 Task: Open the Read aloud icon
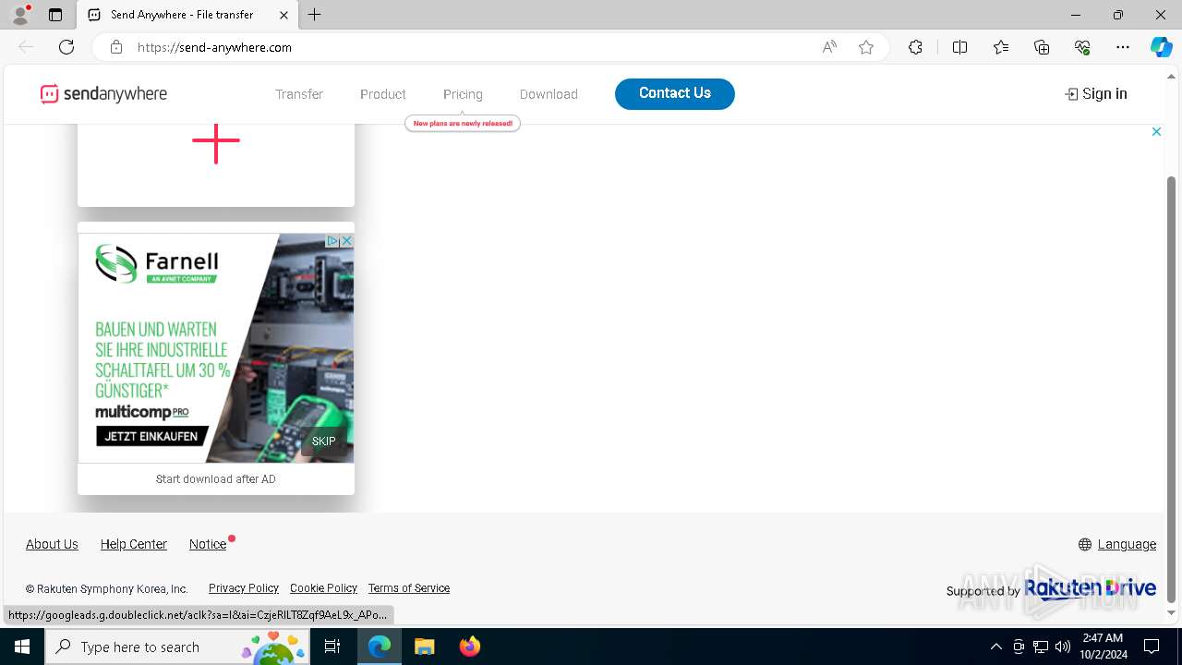pos(829,47)
